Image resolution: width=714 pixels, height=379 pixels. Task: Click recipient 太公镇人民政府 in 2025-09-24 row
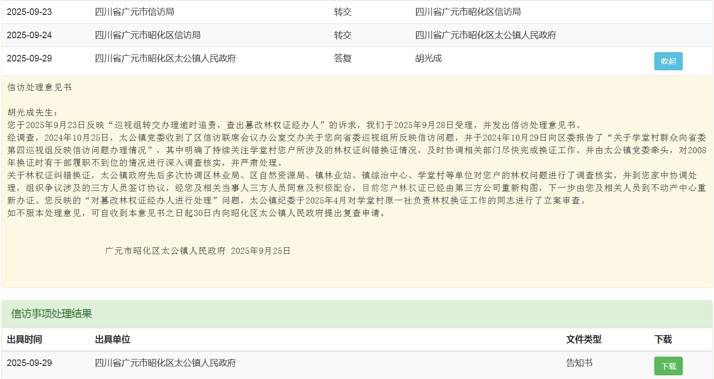pos(485,35)
